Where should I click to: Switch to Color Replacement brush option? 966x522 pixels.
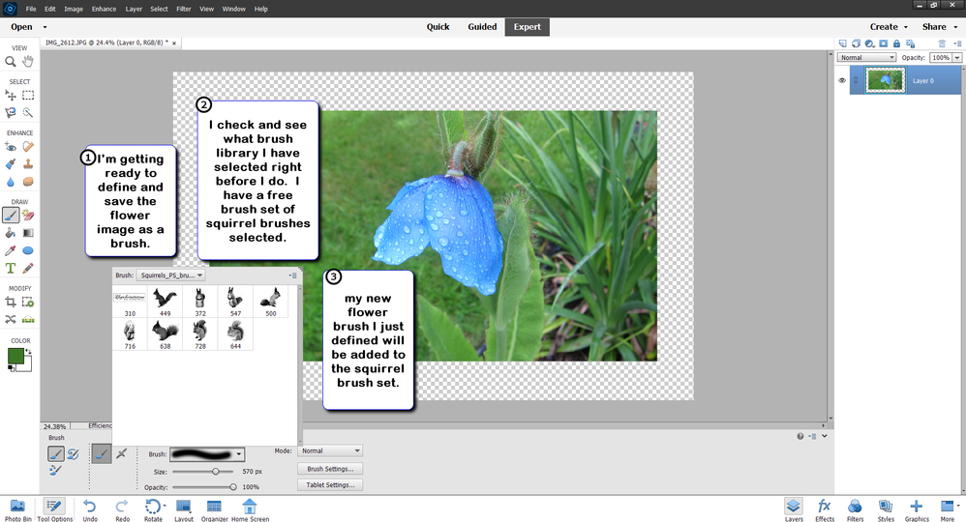[55, 471]
